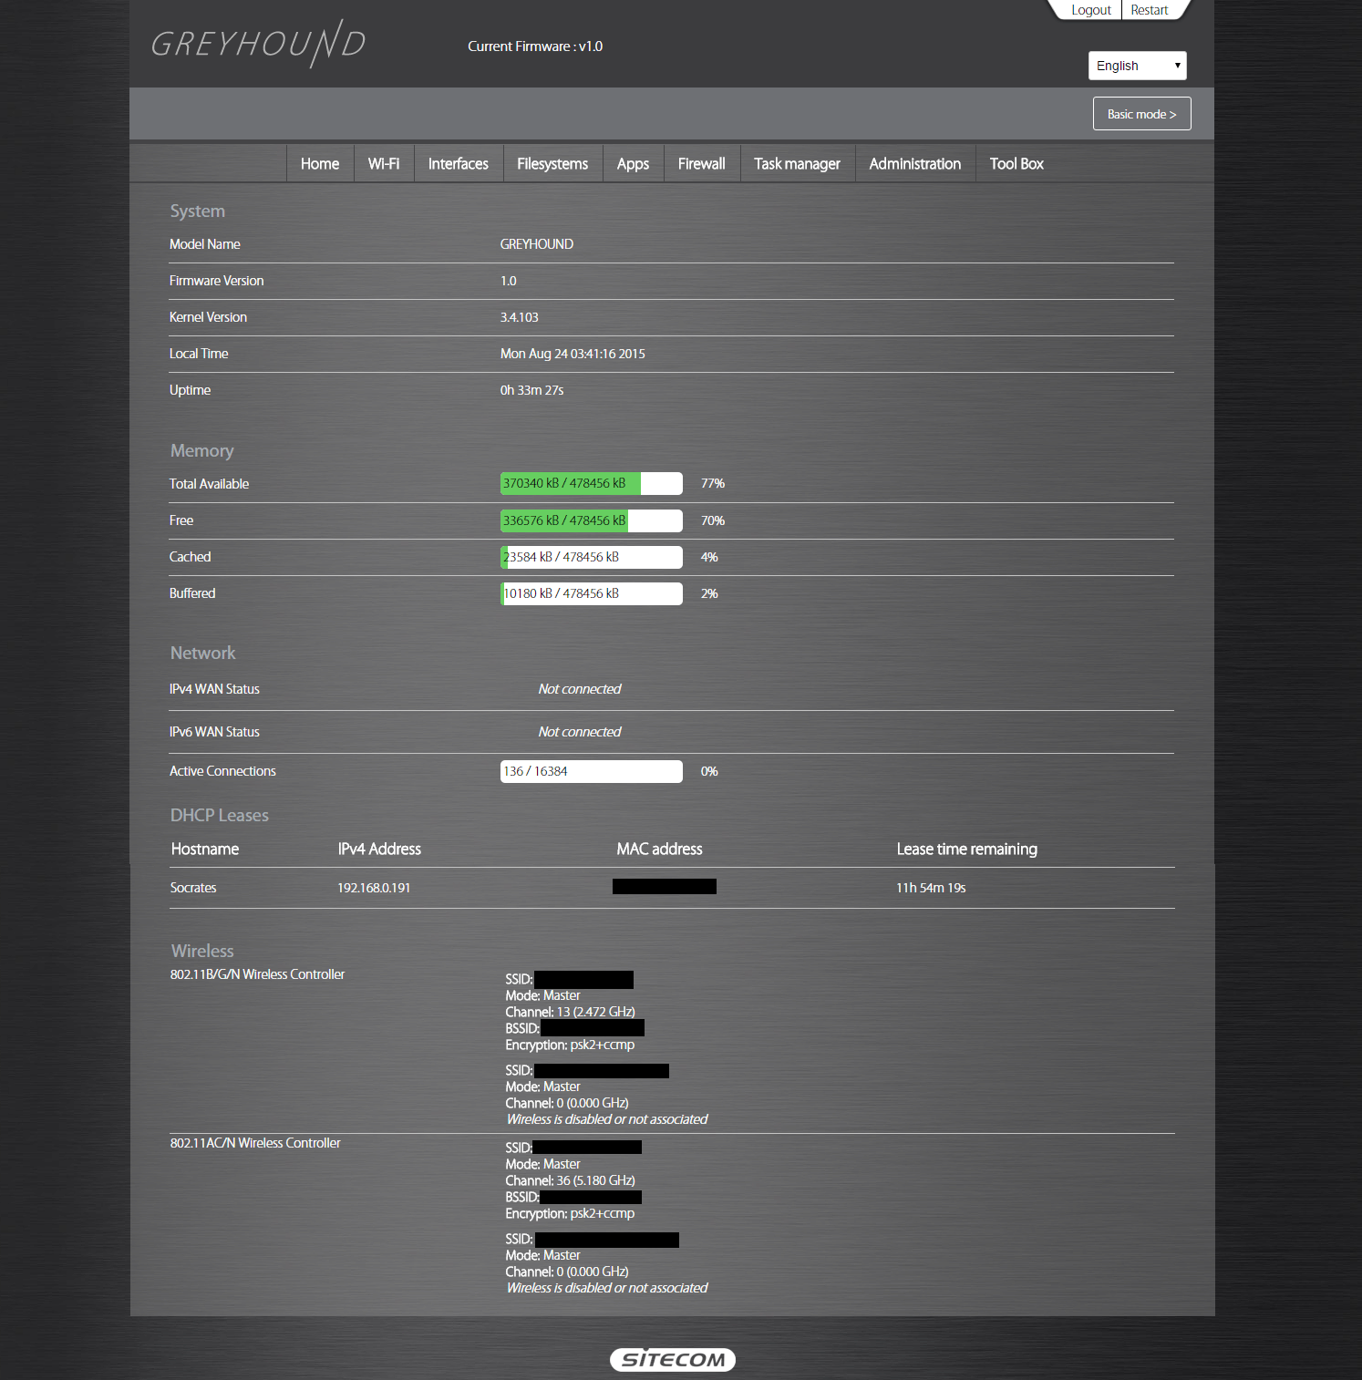Click the kernel version 3.4.103

click(x=520, y=317)
